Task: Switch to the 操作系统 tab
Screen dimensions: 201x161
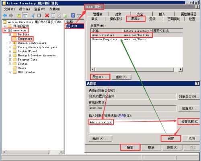Action: 116,19
